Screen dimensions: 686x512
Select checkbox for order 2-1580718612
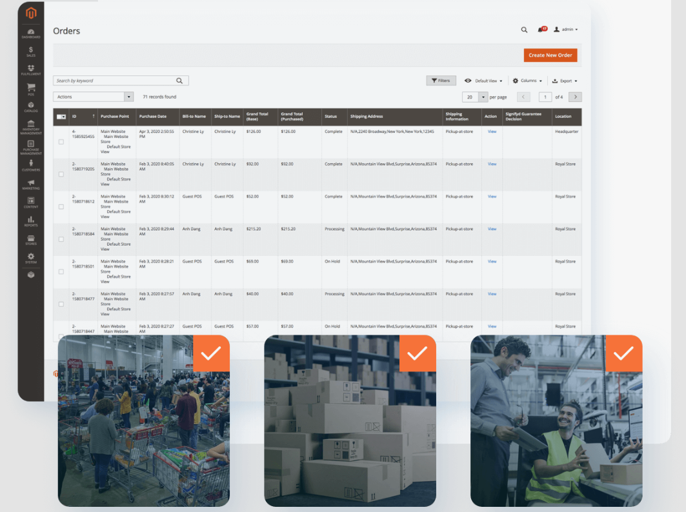point(61,207)
